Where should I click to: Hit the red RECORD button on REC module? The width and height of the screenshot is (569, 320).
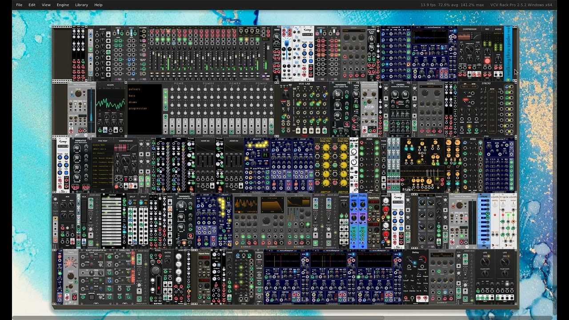pyautogui.click(x=487, y=60)
